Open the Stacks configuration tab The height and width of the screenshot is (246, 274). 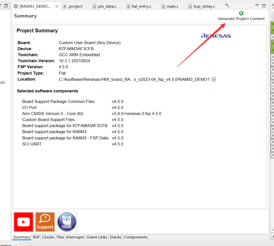tap(115, 237)
